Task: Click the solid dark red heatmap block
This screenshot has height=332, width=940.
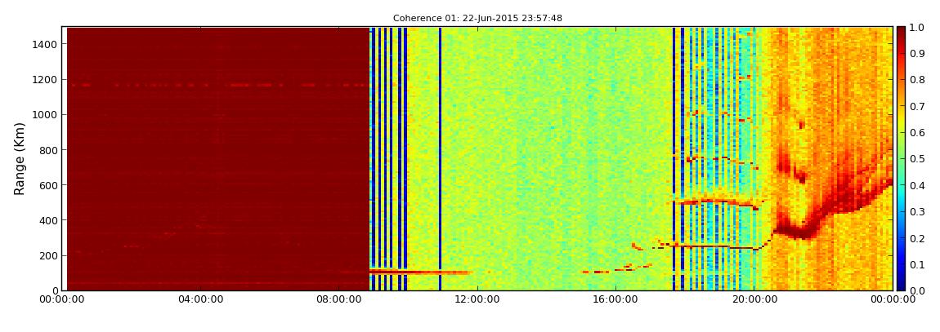Action: [217, 155]
